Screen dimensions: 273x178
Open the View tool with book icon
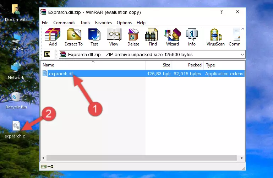pyautogui.click(x=114, y=37)
